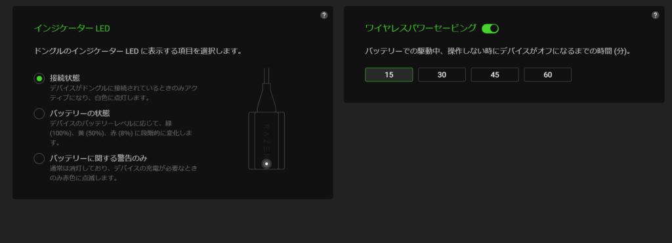672x243 pixels.
Task: Disable the ワイヤレスパワーセービング toggle switch
Action: tap(490, 29)
